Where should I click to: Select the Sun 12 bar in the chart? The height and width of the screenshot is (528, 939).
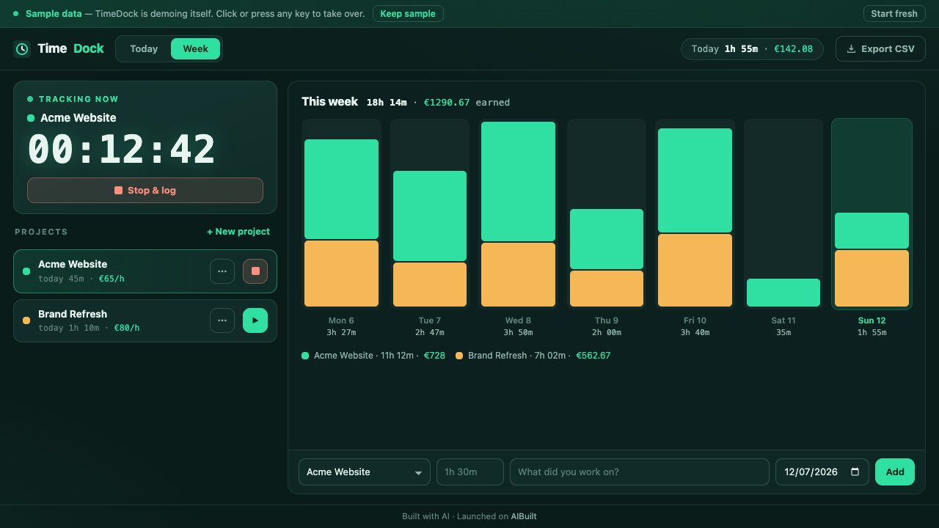(x=872, y=214)
